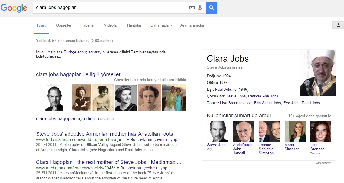Open the Paul Jobs spouse link

pyautogui.click(x=223, y=89)
